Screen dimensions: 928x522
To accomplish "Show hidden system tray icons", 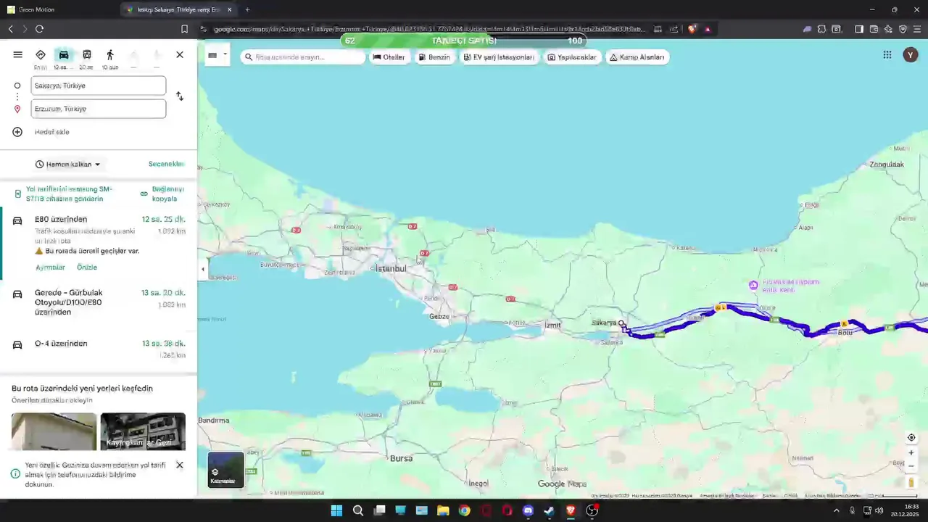I will (837, 510).
